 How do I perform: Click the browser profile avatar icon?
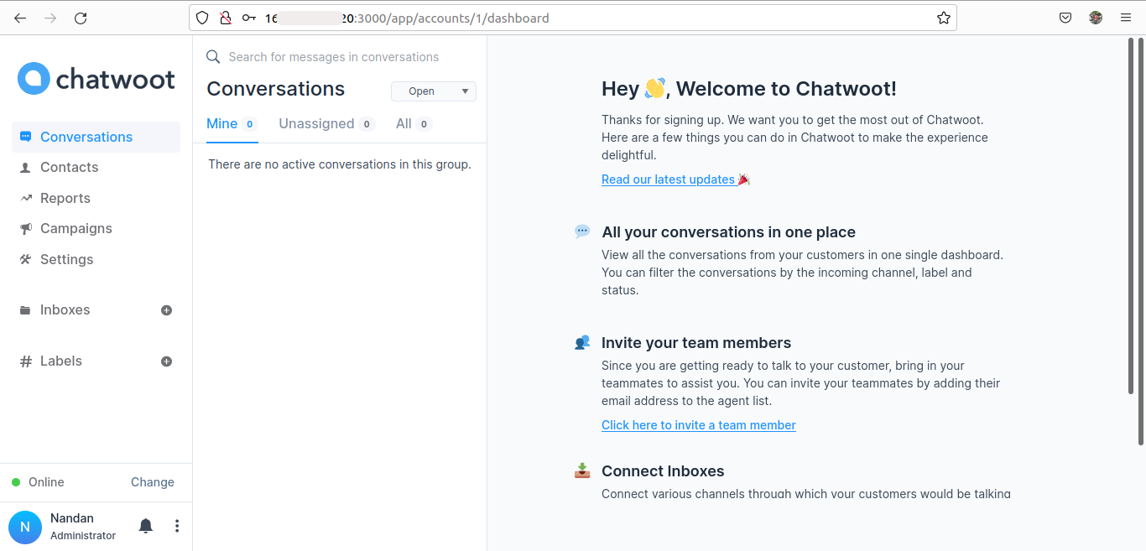pyautogui.click(x=1096, y=18)
